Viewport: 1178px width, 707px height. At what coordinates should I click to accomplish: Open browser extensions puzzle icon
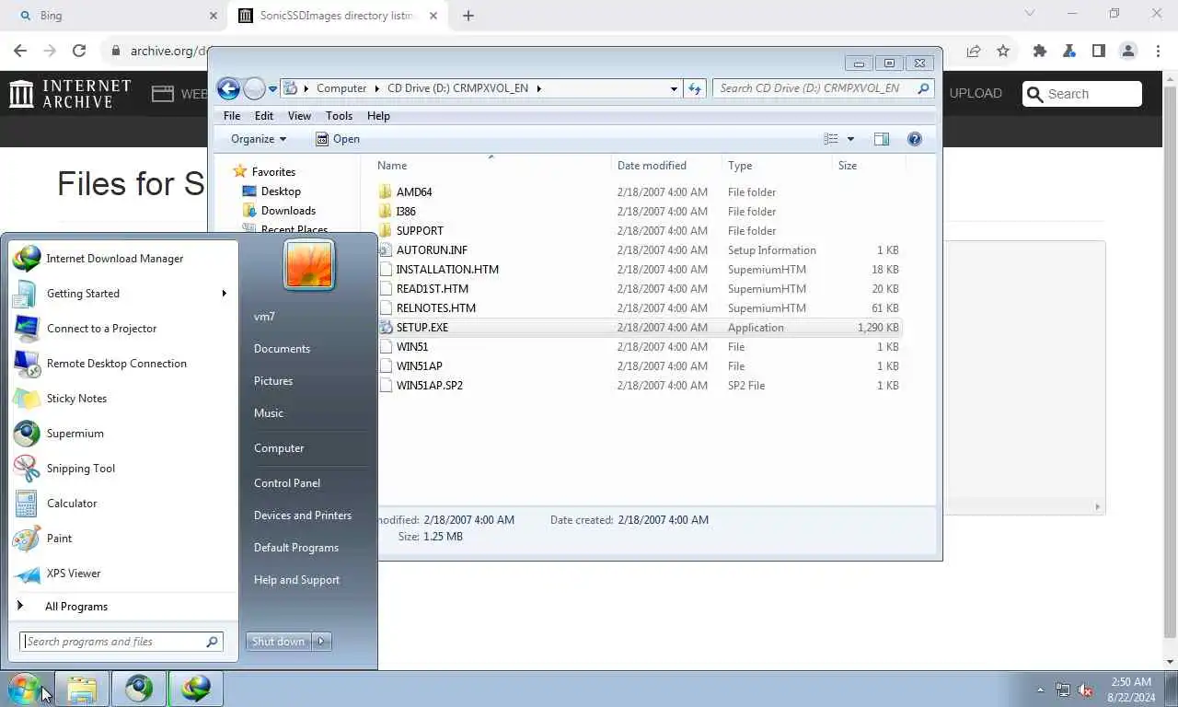point(1040,52)
